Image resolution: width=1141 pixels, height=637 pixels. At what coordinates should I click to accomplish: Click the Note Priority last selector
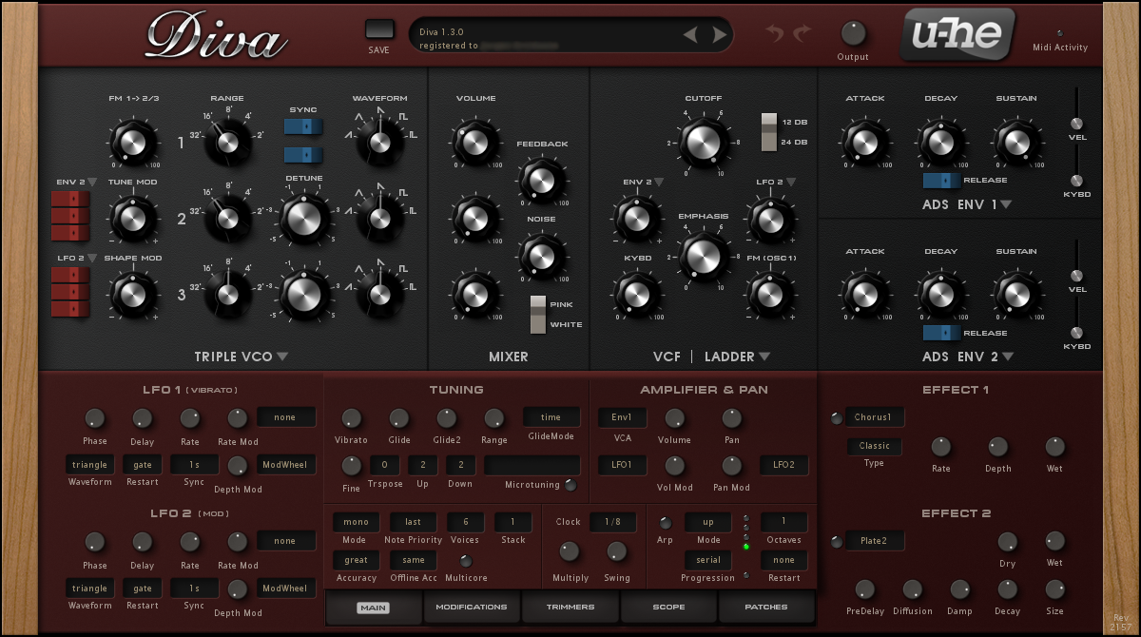[x=414, y=522]
